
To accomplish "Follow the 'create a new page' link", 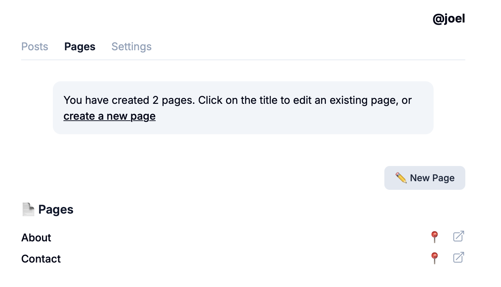I will 109,116.
